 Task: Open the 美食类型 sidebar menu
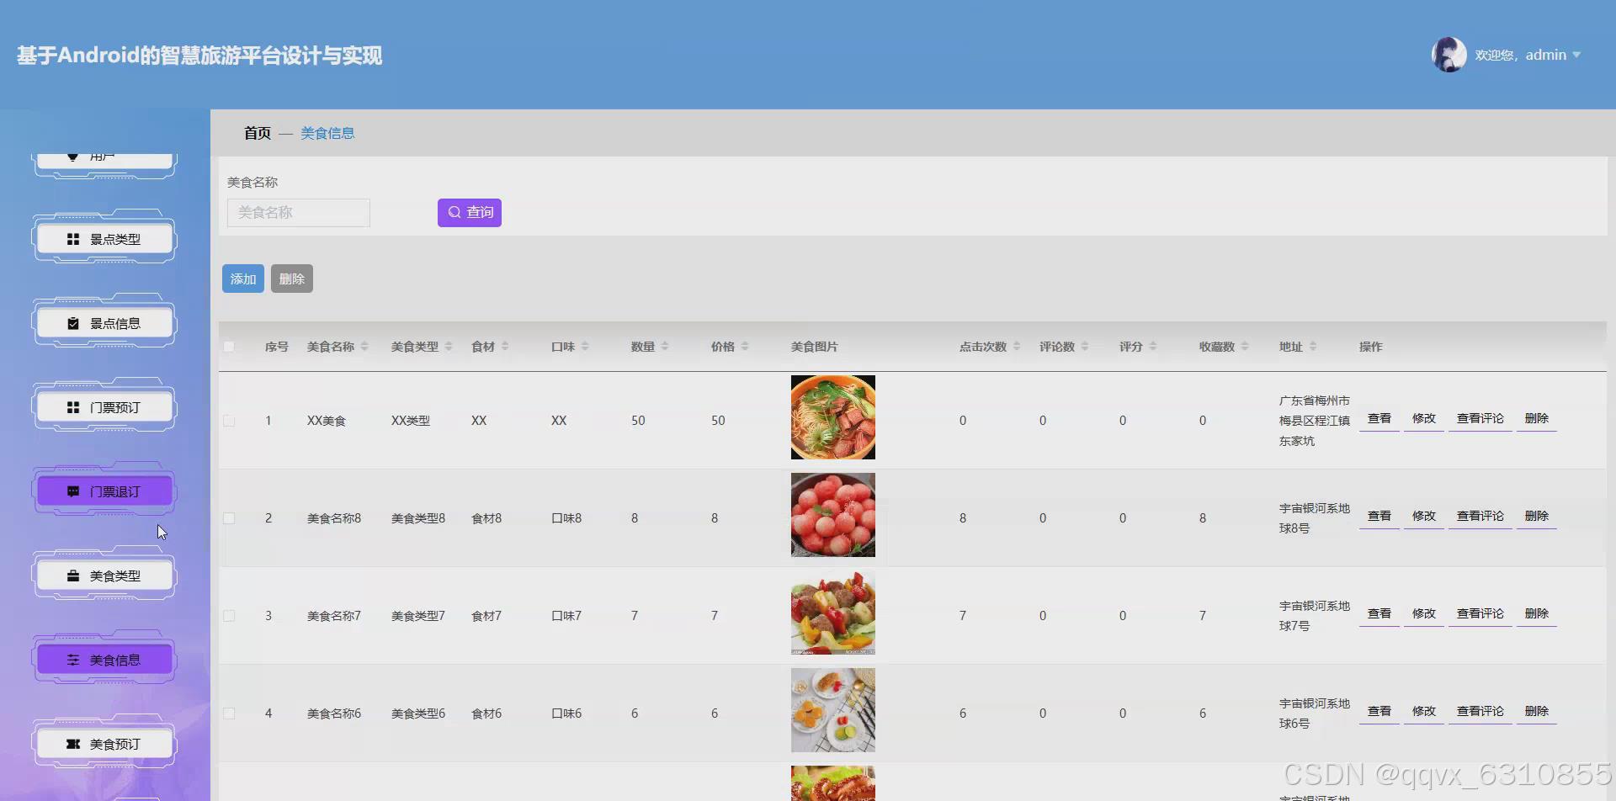tap(104, 576)
